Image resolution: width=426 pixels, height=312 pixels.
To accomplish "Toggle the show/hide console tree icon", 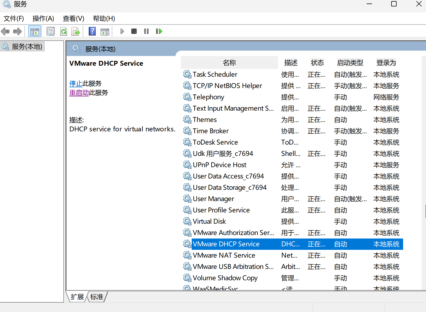I will click(x=35, y=31).
